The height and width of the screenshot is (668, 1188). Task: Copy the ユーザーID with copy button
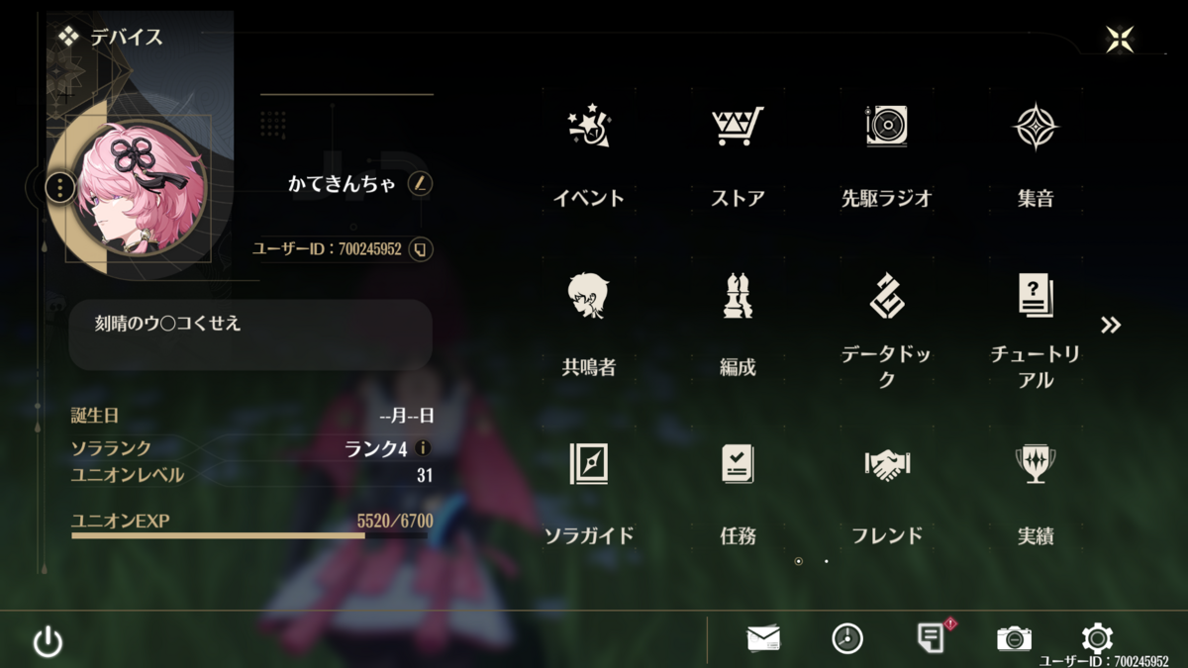pos(421,248)
